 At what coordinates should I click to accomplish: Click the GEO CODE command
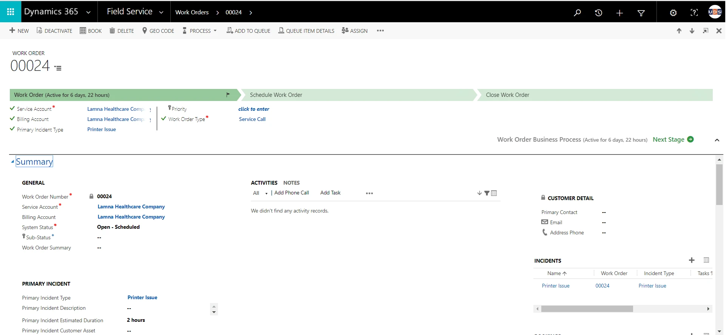tap(158, 31)
